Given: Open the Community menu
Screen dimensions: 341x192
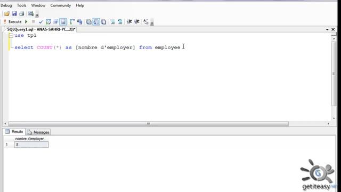Looking at the screenshot, I should 60,5.
